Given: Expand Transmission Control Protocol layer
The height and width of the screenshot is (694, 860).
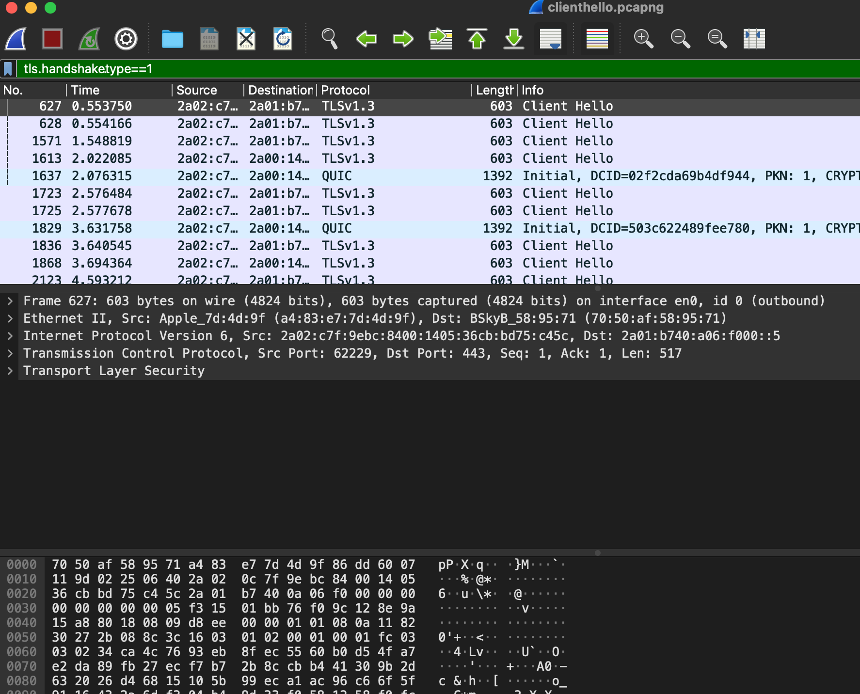Looking at the screenshot, I should [10, 353].
